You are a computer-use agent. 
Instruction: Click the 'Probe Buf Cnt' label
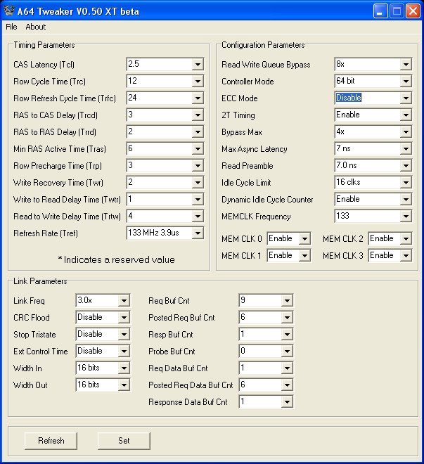172,352
